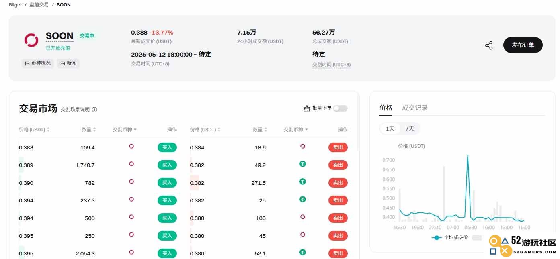This screenshot has height=259, width=560.
Task: Toggle the 批量下单 switch
Action: click(341, 108)
